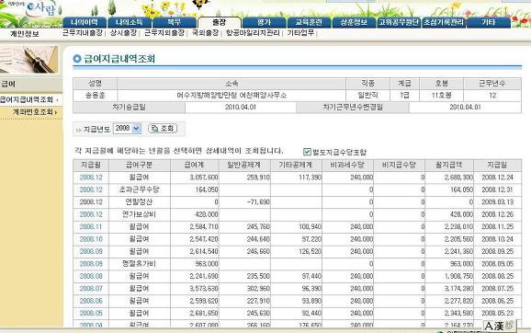Select 급여지급내역조회 in the left sidebar

(27, 99)
